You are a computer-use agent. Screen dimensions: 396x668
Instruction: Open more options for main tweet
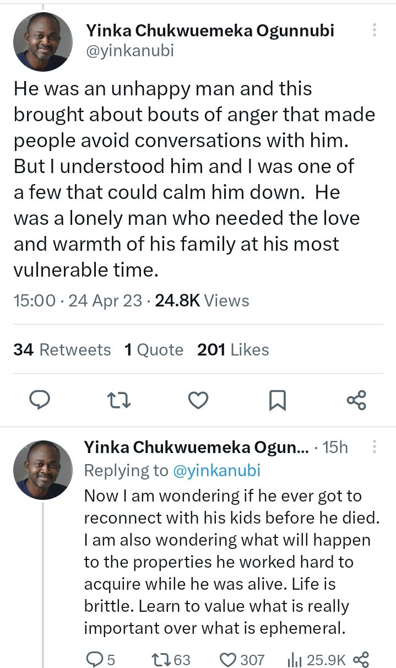coord(375,30)
